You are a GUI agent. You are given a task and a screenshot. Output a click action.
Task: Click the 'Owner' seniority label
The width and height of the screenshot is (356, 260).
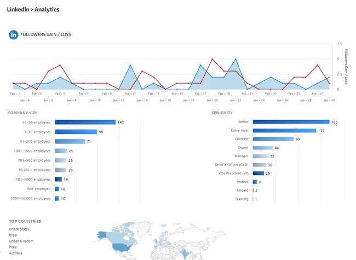pos(243,147)
